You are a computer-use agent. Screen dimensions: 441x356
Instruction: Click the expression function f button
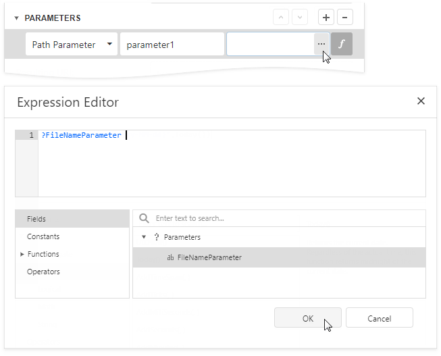[342, 45]
